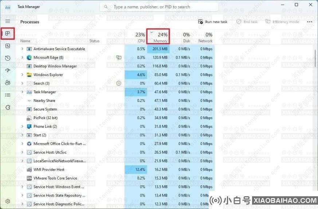Expand the Windows Explorer row
Viewport: 318px width, 209px height.
click(22, 75)
